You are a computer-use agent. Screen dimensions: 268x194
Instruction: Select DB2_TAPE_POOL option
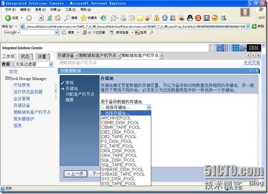click(x=126, y=137)
